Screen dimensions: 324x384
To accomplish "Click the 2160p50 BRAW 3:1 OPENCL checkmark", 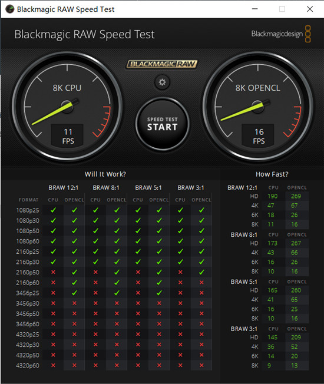I will coord(201,272).
